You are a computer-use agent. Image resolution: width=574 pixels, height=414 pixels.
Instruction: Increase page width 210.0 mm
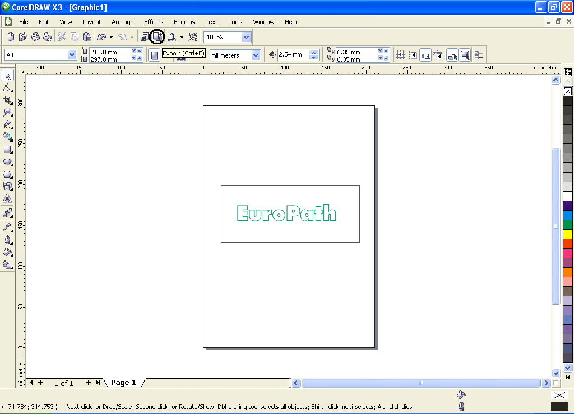click(140, 51)
